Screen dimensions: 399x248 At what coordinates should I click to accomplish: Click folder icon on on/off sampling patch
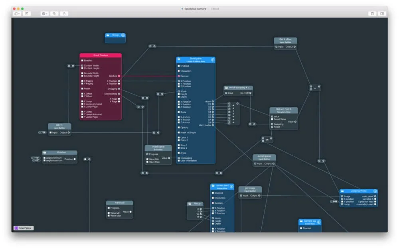[227, 87]
